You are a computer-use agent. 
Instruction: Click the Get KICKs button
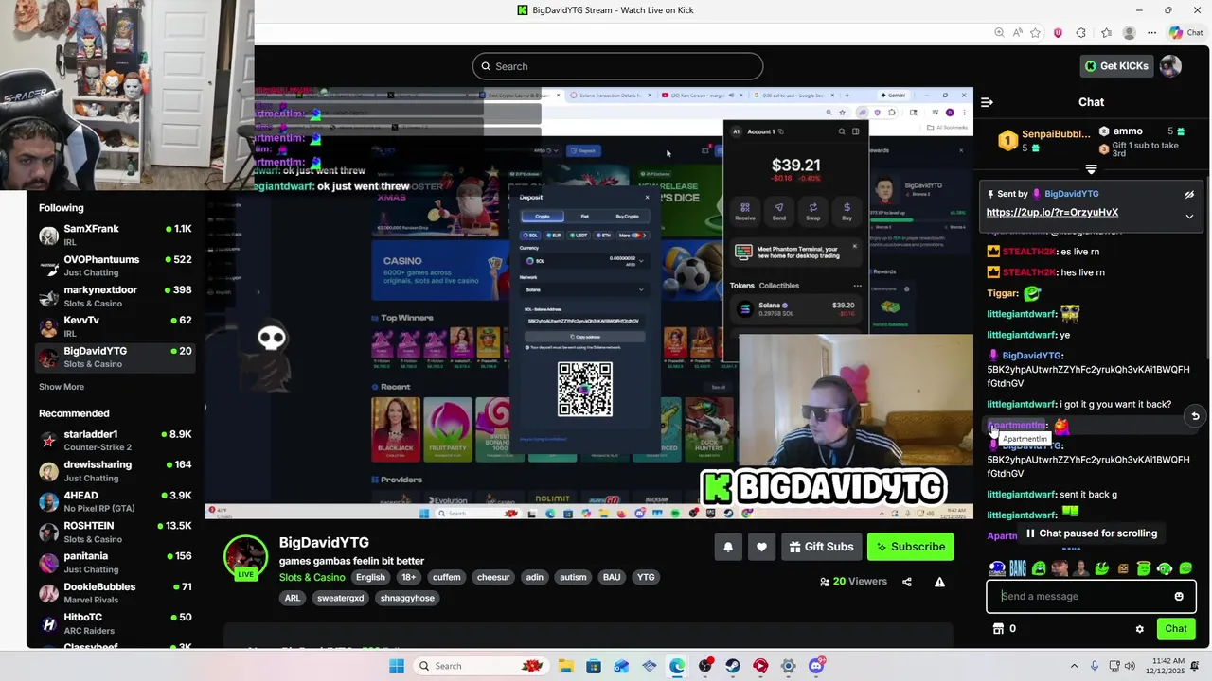(x=1116, y=66)
